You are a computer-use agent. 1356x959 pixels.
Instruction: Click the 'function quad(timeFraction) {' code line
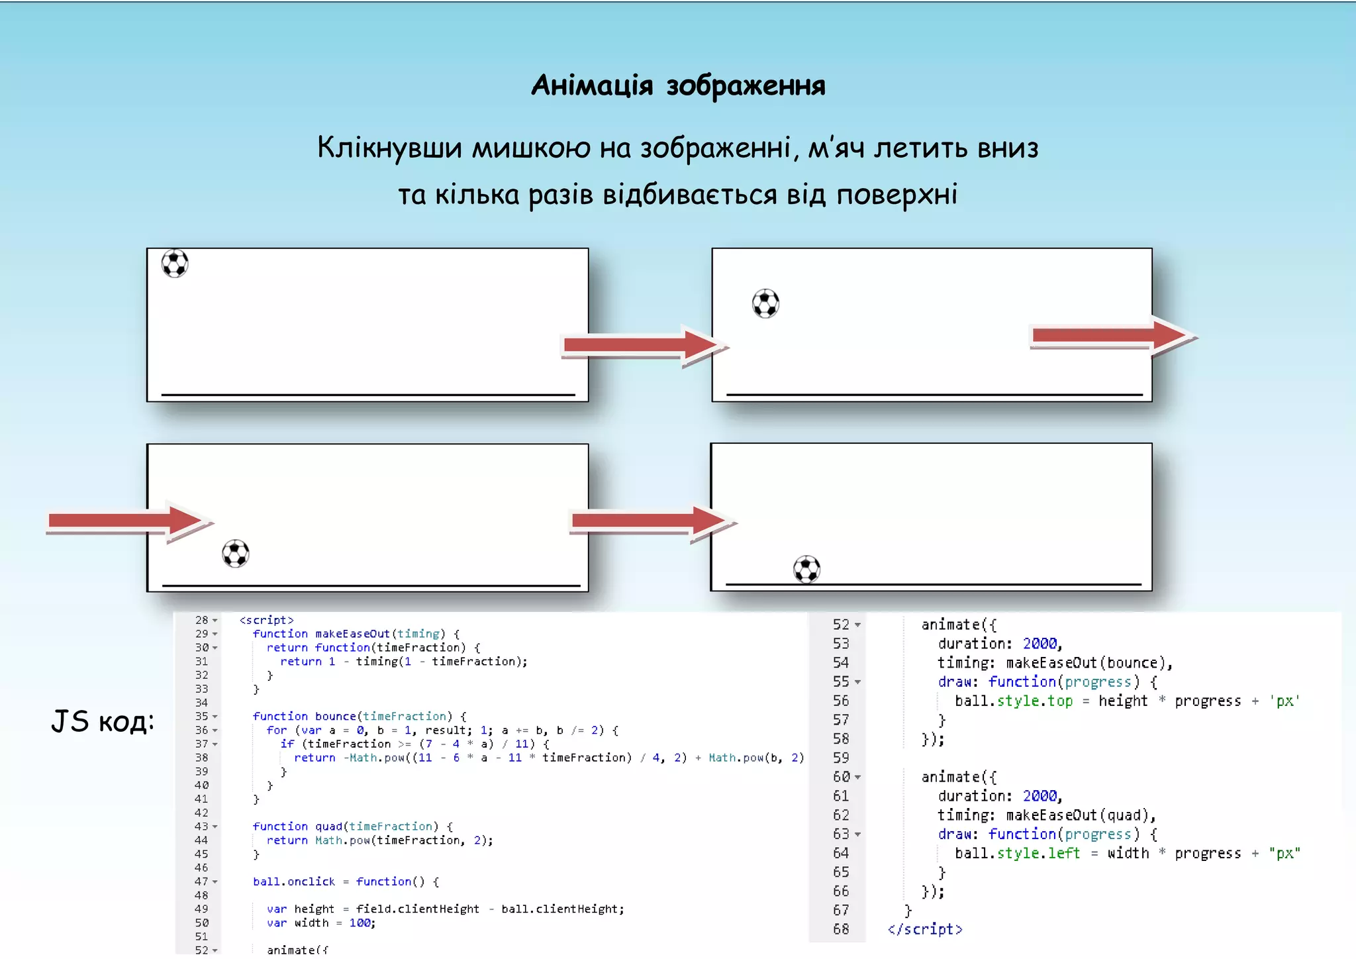[353, 827]
